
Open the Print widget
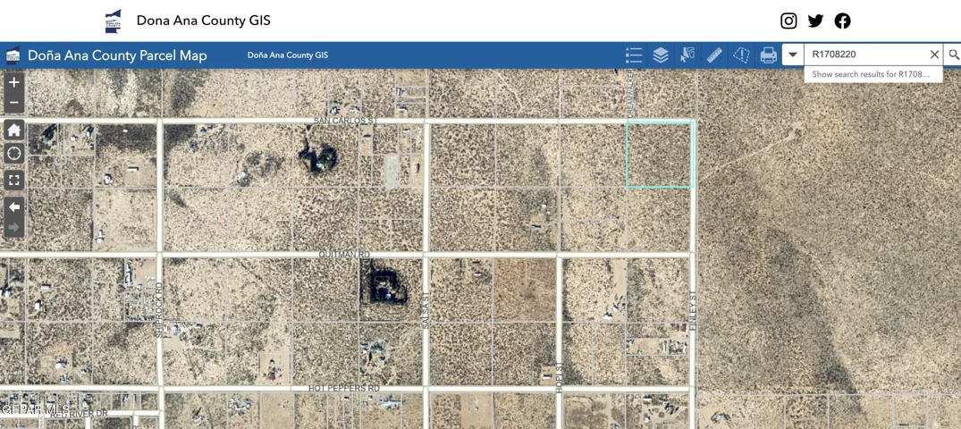(769, 55)
